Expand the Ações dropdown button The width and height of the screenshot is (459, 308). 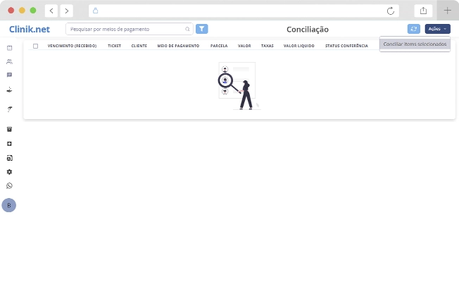click(x=437, y=29)
